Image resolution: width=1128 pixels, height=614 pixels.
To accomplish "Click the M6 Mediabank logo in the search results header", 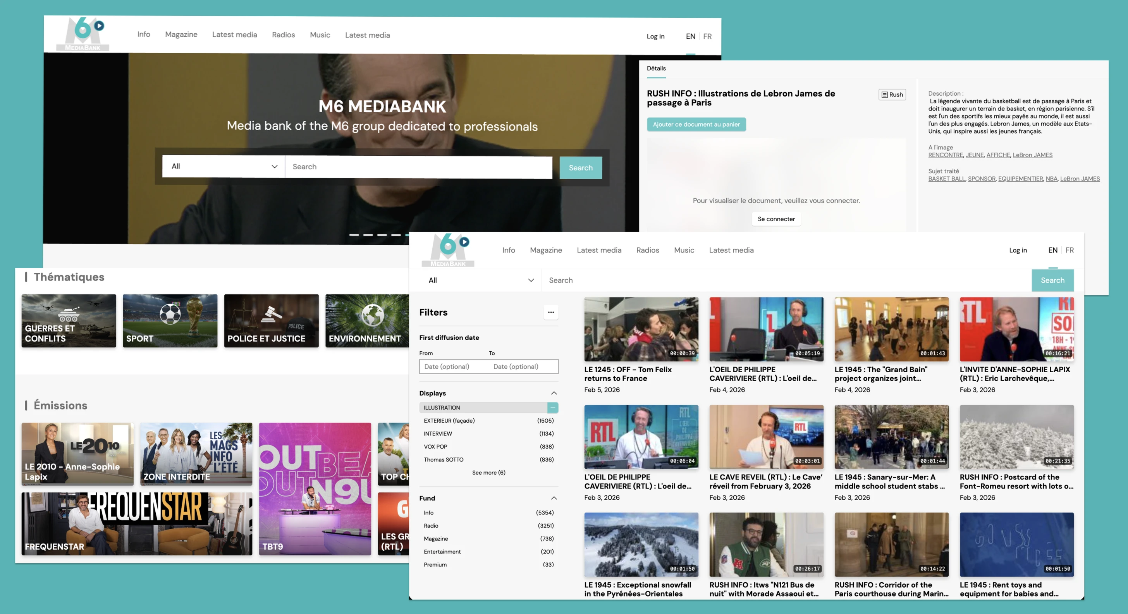I will click(x=447, y=249).
